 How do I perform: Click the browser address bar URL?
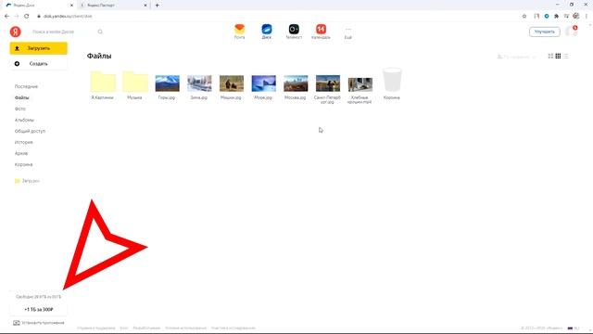point(68,17)
